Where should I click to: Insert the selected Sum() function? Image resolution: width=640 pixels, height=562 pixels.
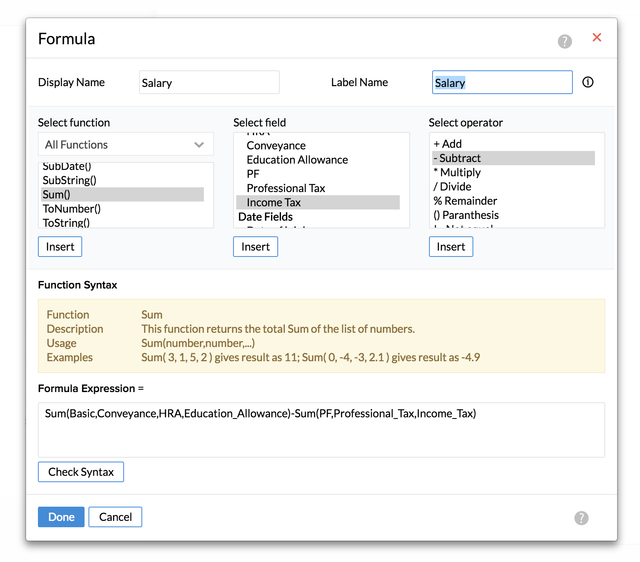[60, 247]
